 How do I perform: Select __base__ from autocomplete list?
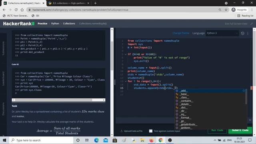[x=210, y=94]
